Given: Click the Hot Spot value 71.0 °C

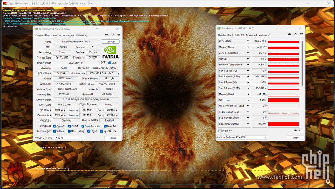Looking at the screenshot, I should click(x=259, y=59).
